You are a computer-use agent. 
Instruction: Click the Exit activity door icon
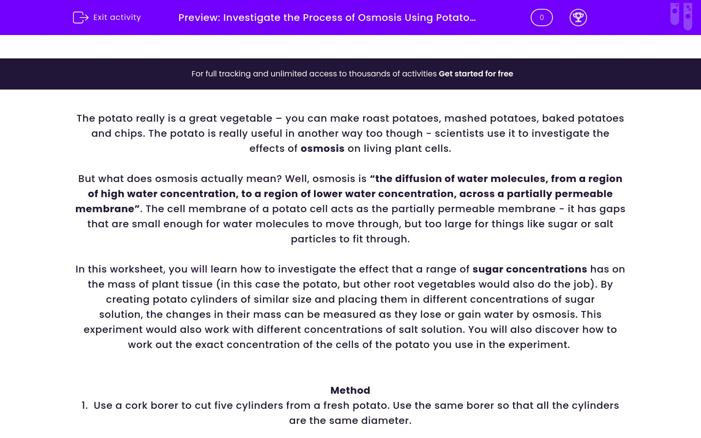81,17
